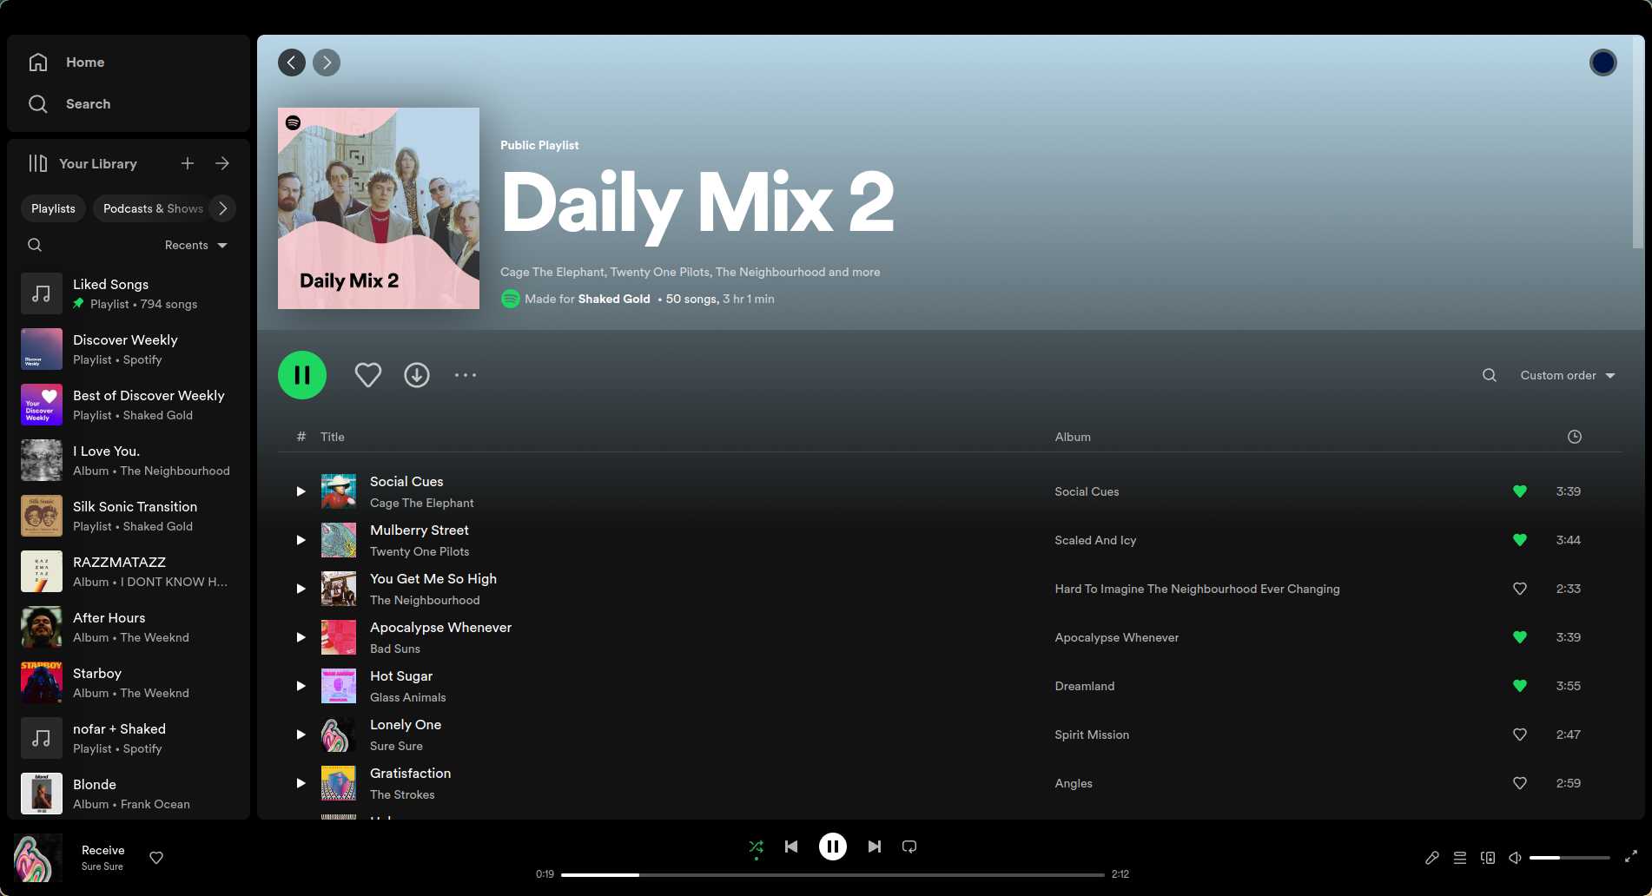
Task: Unlike Social Cues song
Action: click(1520, 491)
